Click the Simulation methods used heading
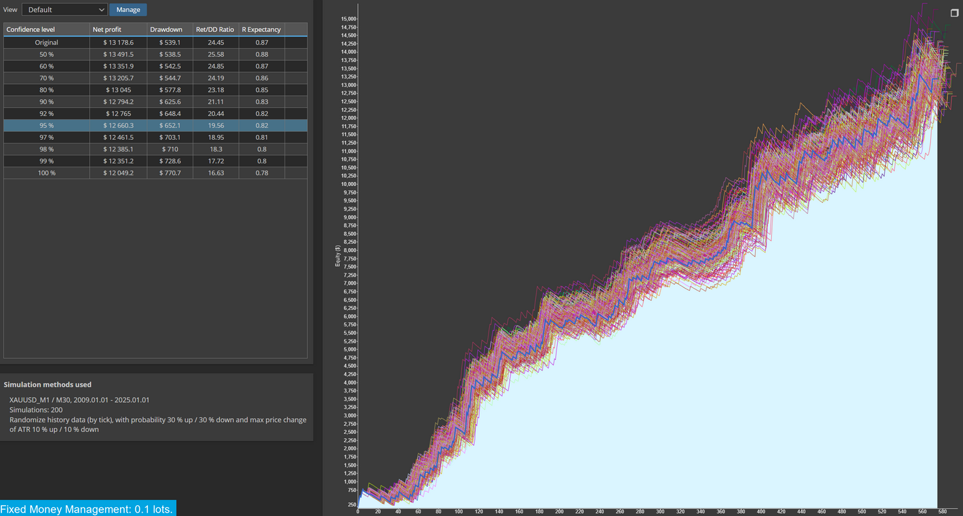 [x=47, y=385]
